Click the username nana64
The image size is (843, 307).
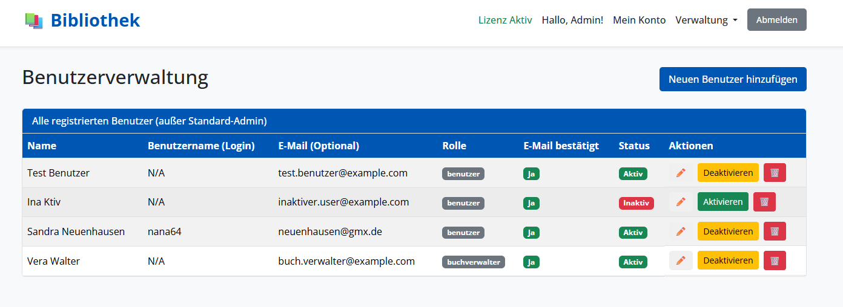[165, 231]
